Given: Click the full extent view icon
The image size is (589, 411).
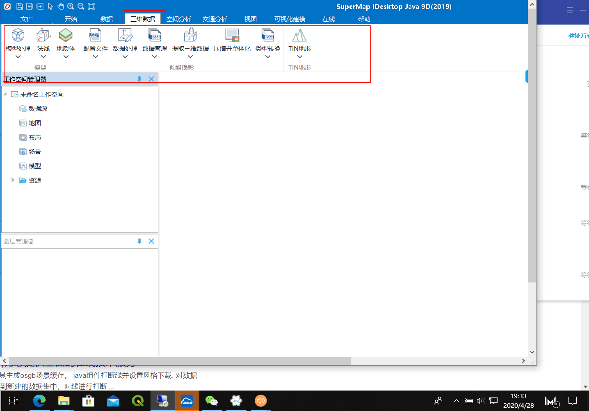Looking at the screenshot, I should coord(91,6).
